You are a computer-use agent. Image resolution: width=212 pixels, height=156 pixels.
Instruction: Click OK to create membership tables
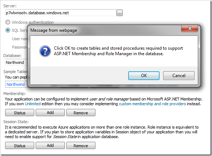[x=144, y=76]
